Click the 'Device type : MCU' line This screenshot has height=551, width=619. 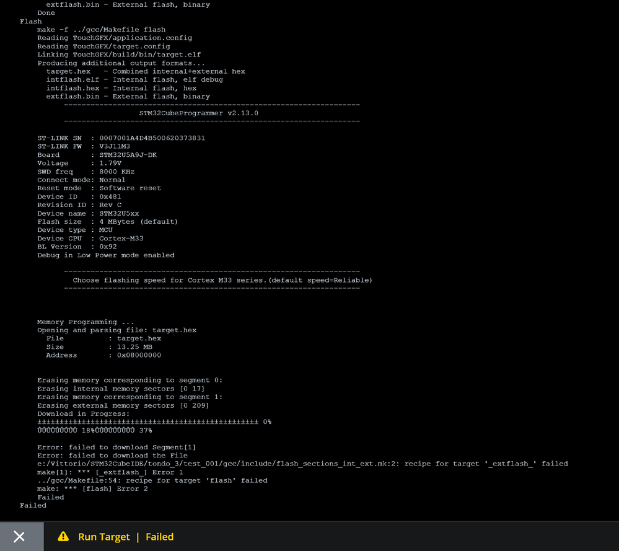pos(75,230)
